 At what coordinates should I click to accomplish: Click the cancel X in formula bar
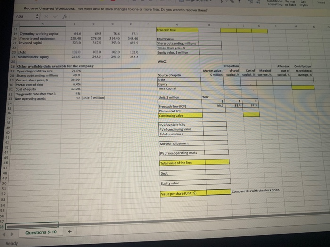pos(46,16)
